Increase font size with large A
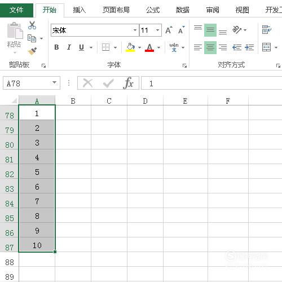The image size is (282, 282). point(169,30)
